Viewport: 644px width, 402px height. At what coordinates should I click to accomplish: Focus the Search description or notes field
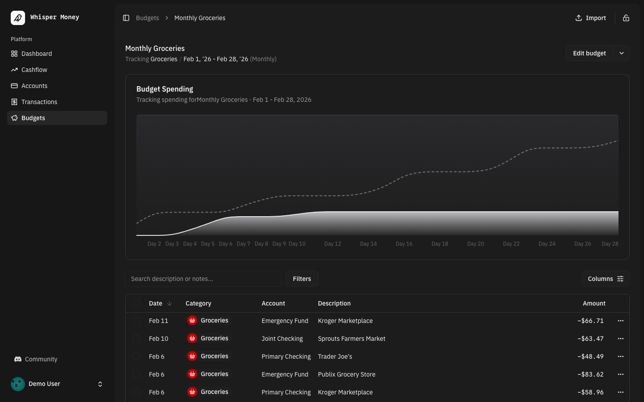203,279
